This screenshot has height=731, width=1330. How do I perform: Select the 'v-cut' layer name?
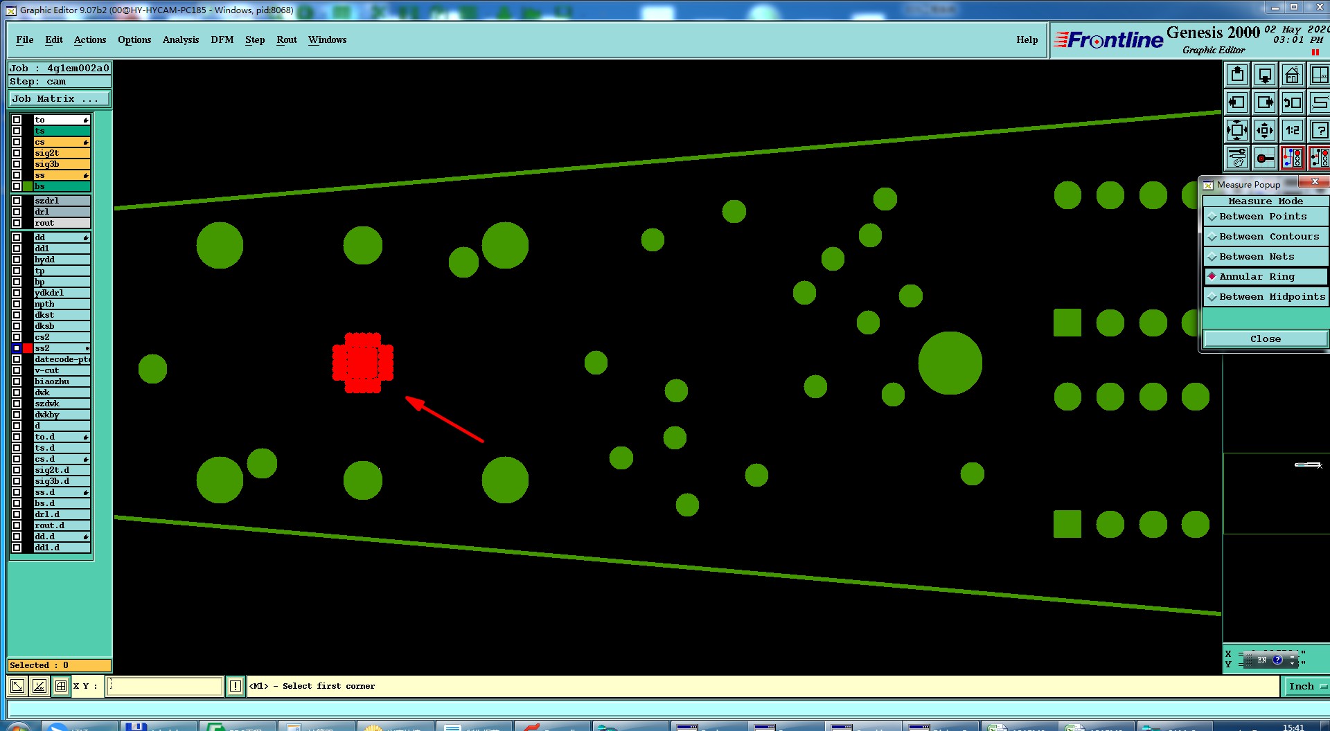(x=62, y=370)
